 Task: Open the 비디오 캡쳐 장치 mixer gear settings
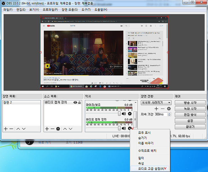[x=130, y=128]
